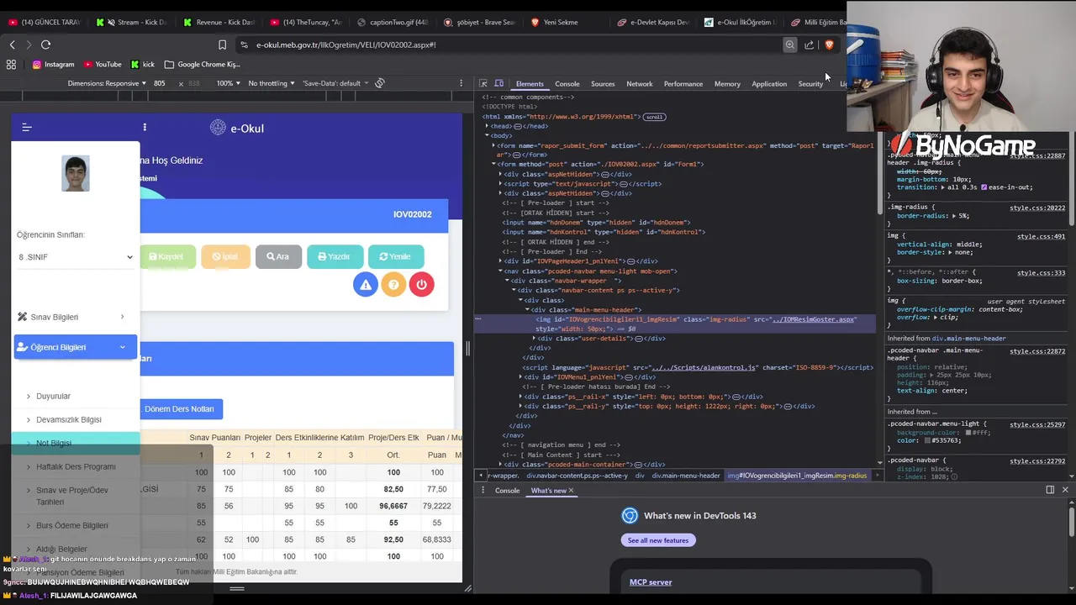This screenshot has height=605, width=1076.
Task: Collapse the Öğrenci Bilgileri menu
Action: pyautogui.click(x=76, y=347)
